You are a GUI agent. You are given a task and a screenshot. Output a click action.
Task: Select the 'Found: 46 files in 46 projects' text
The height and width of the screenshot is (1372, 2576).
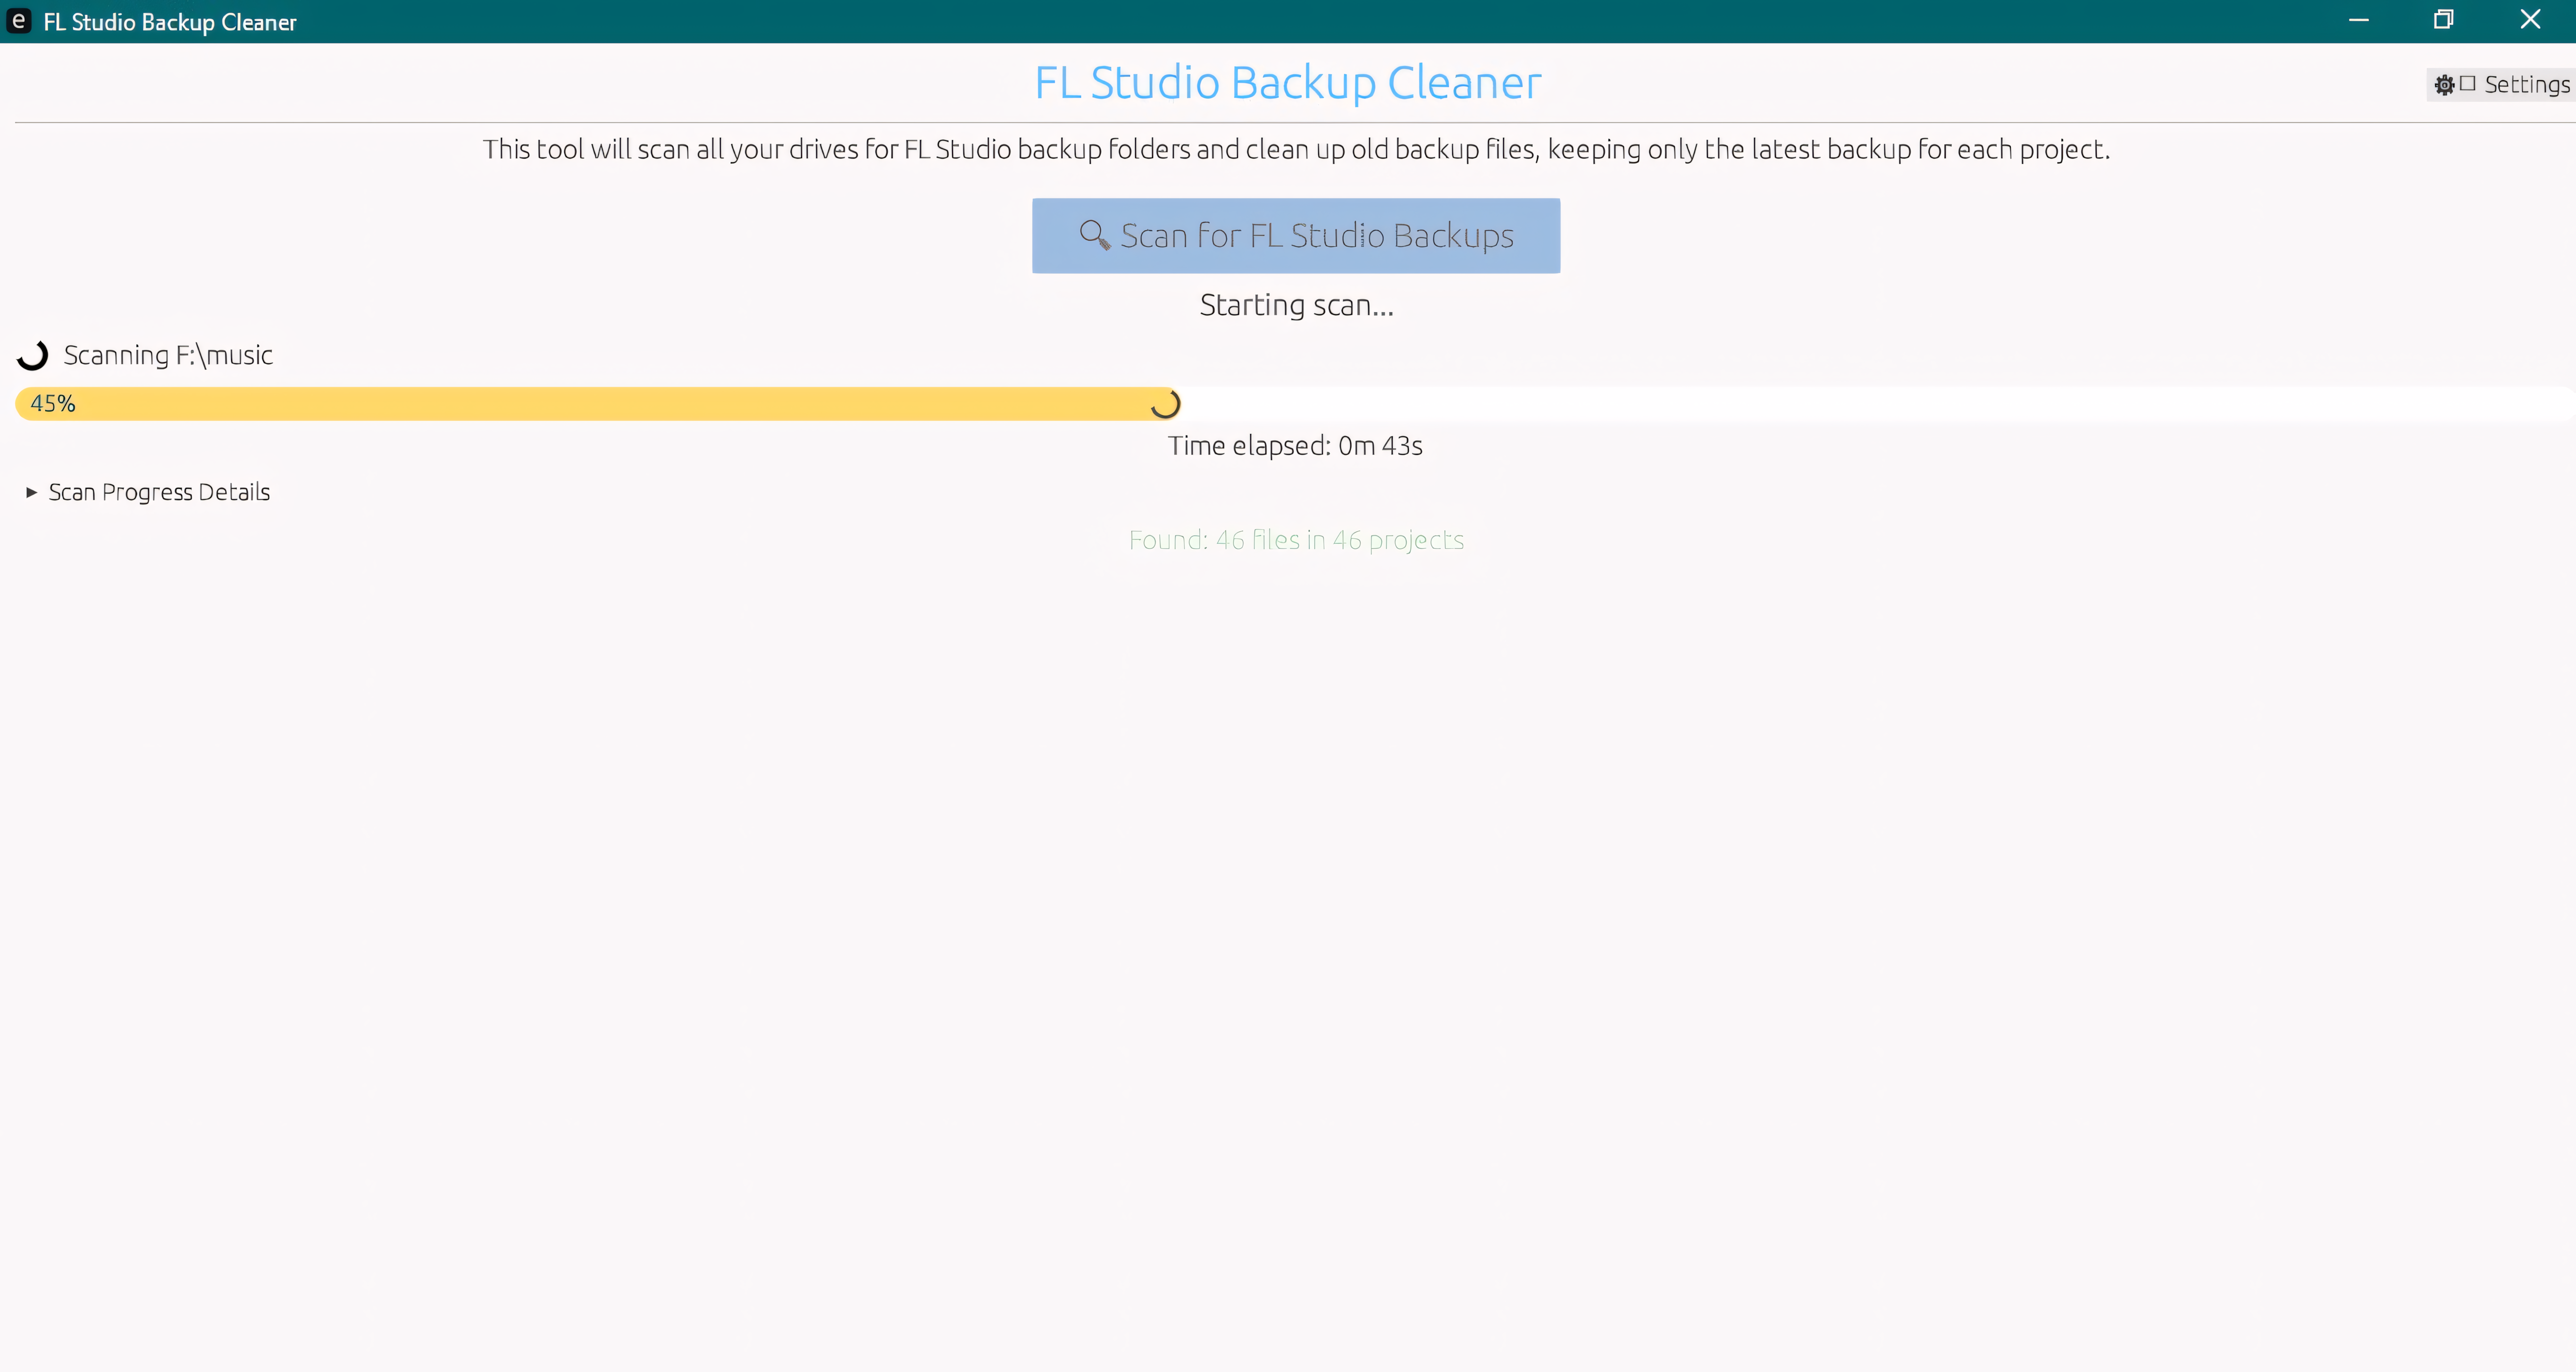coord(1296,540)
